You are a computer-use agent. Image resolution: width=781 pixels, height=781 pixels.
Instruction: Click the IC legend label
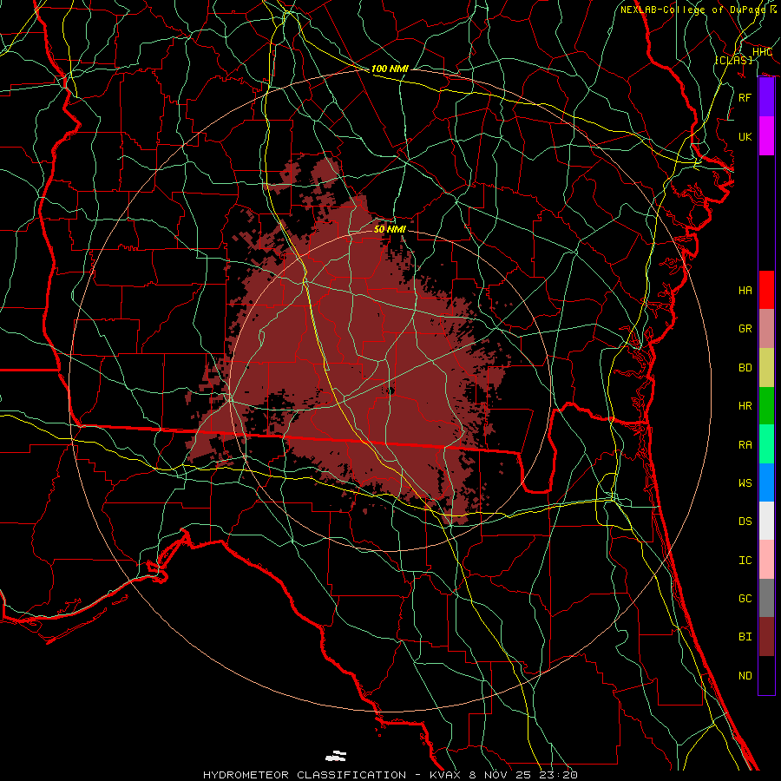tap(745, 561)
